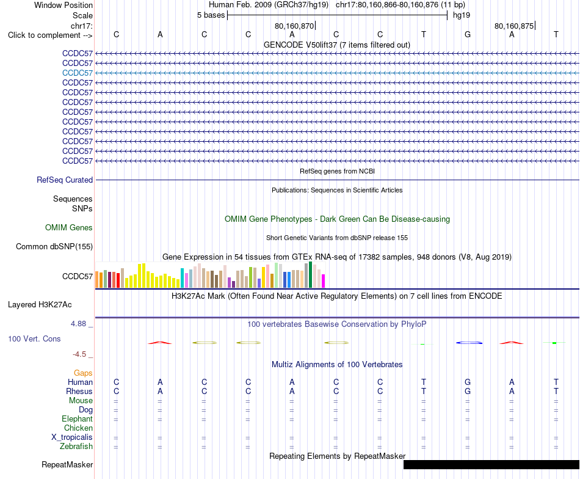Click the 'G' base in the Human alignment row
Image resolution: width=580 pixels, height=479 pixels.
coord(468,382)
